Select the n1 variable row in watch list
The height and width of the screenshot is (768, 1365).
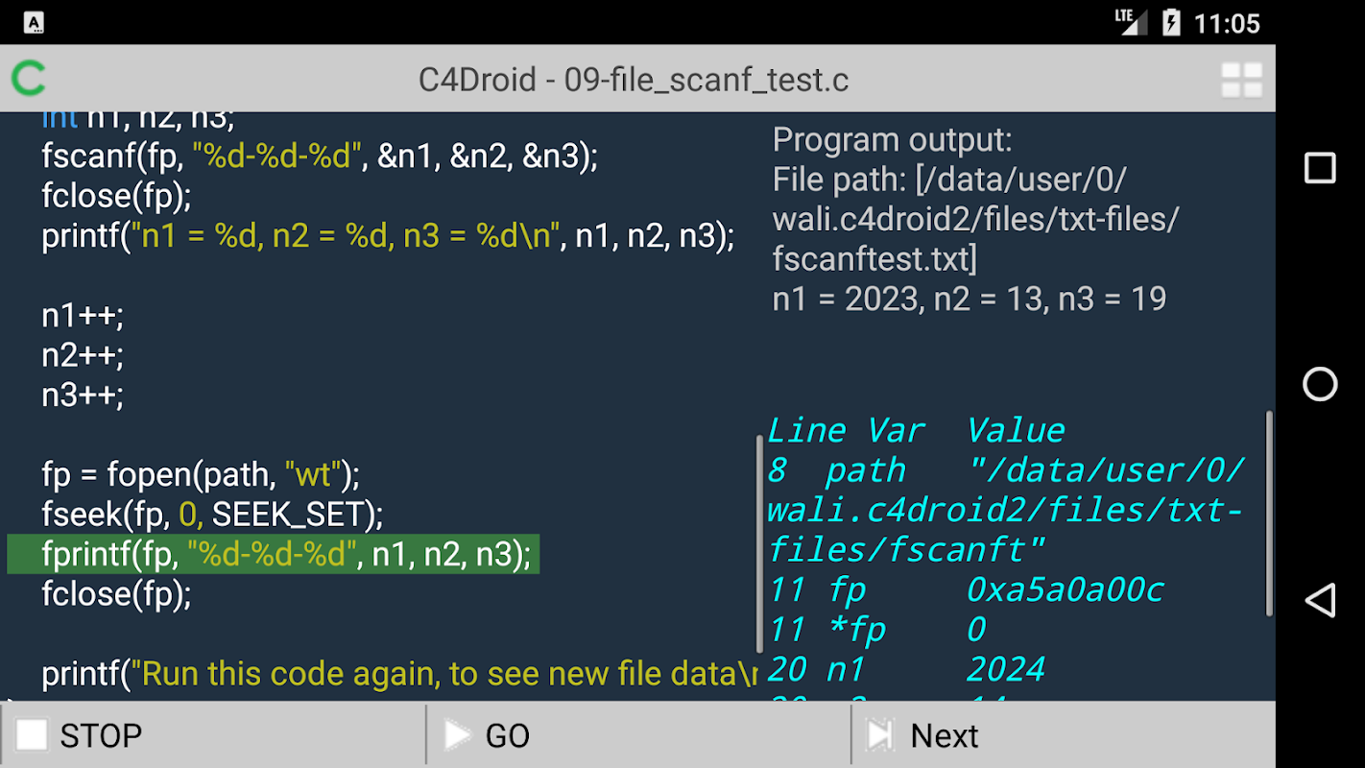[x=906, y=669]
